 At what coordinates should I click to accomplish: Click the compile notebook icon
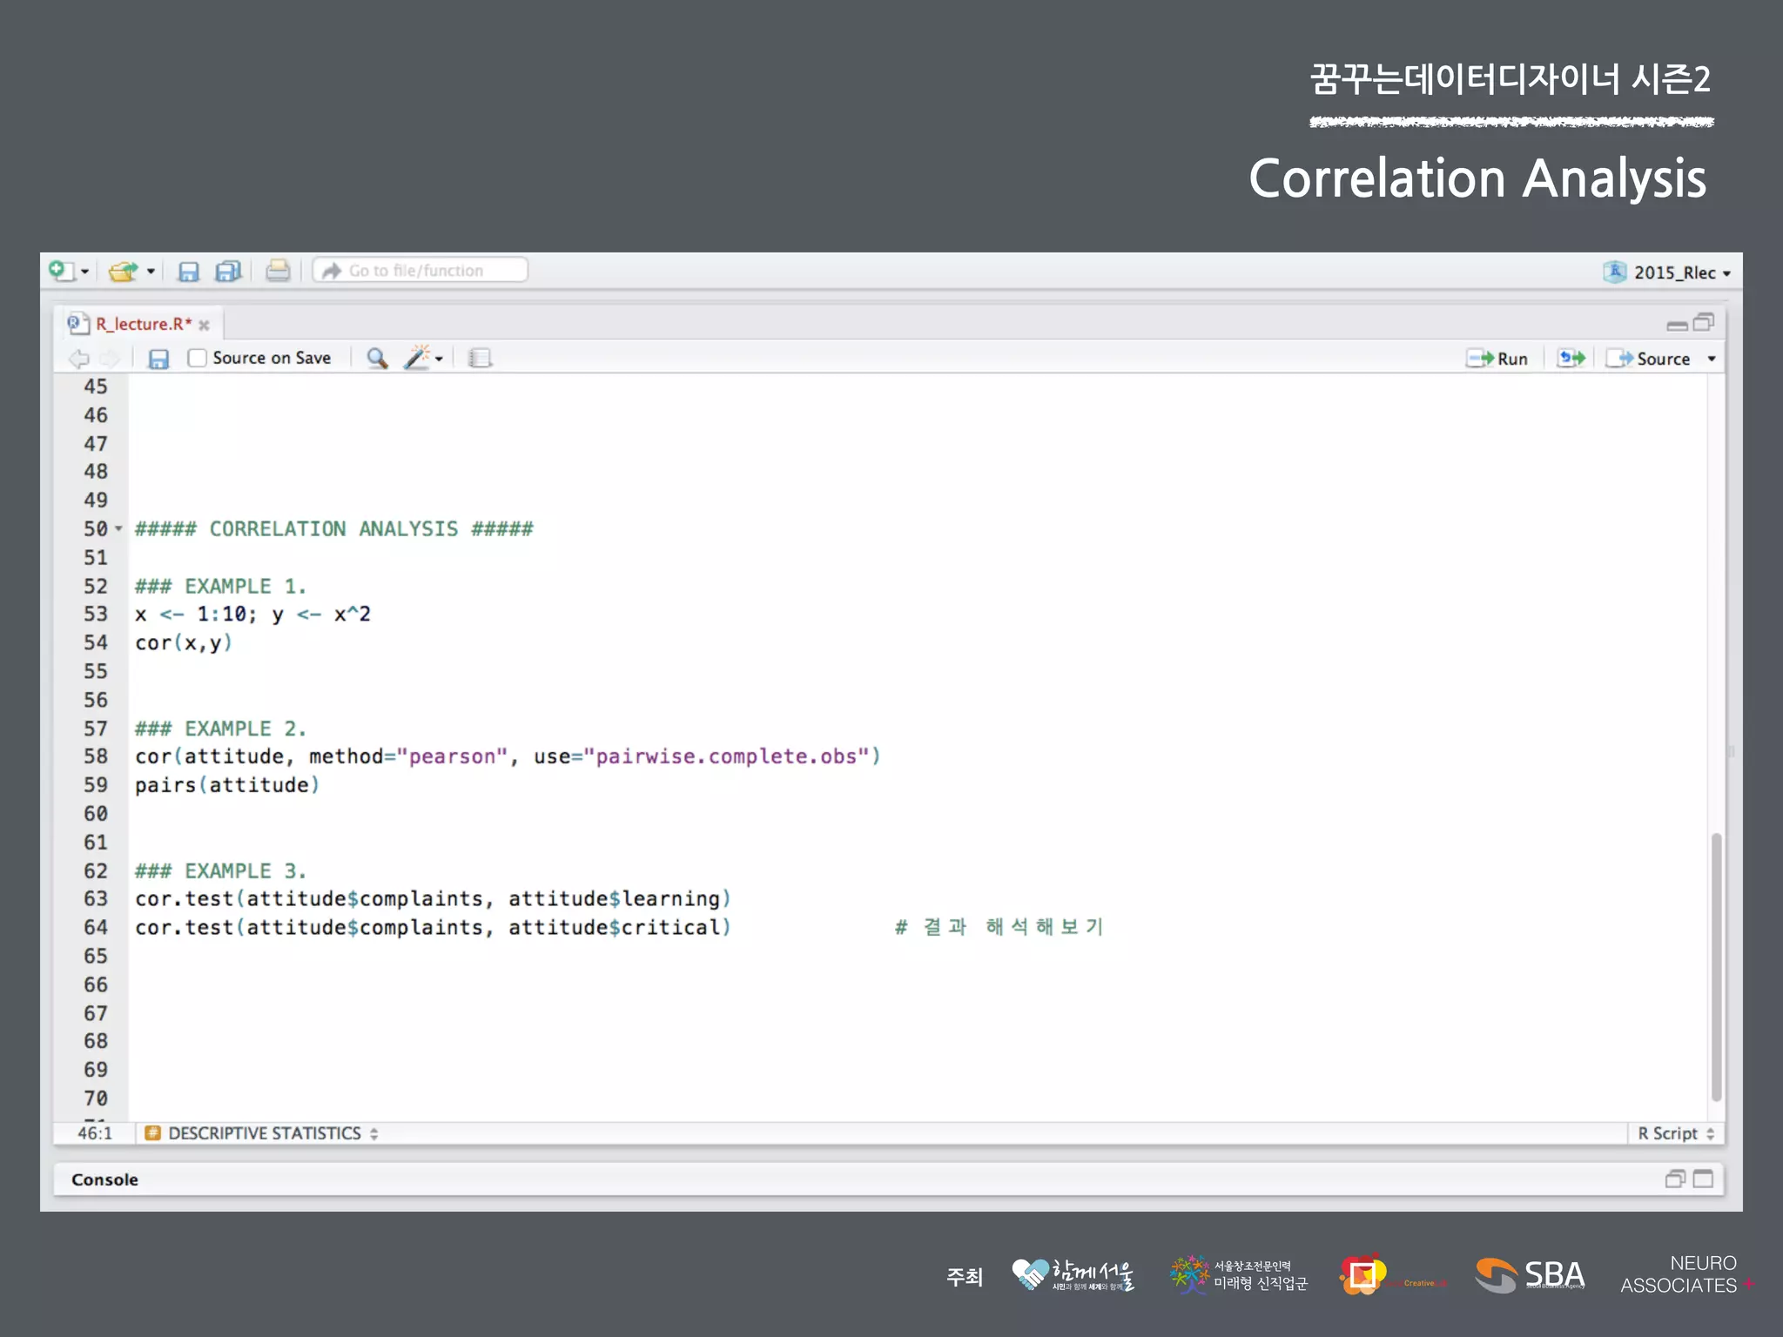coord(480,358)
